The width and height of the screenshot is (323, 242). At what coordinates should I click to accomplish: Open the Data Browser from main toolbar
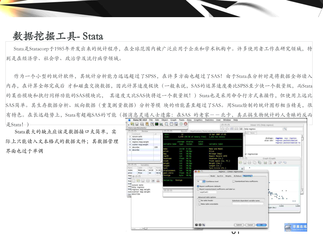click(x=176, y=124)
